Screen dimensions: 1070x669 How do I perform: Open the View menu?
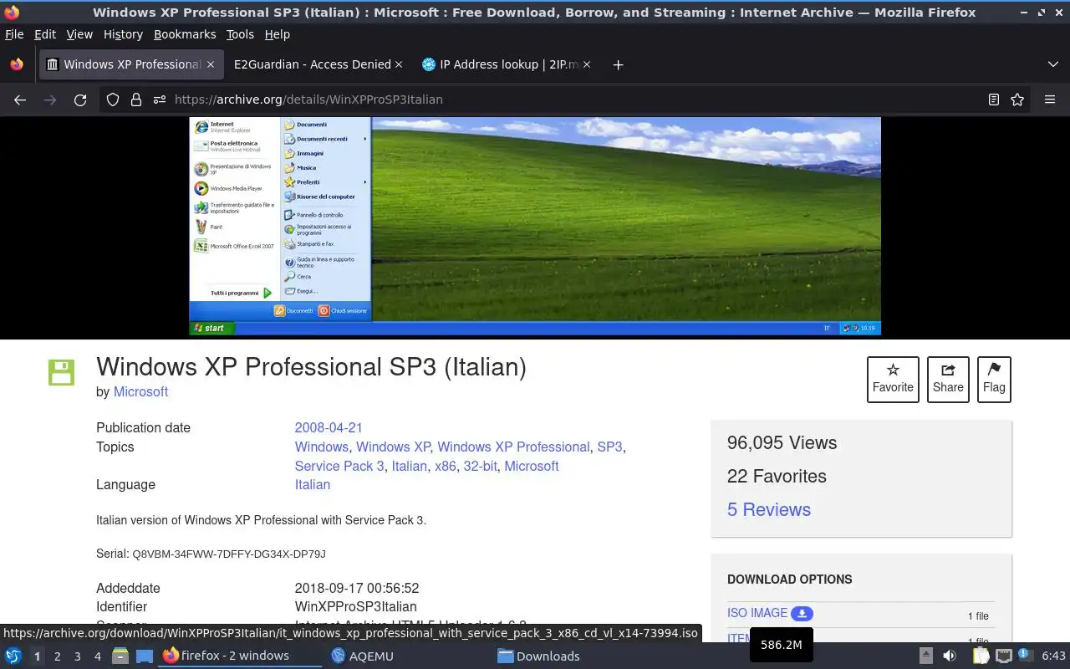click(x=79, y=34)
